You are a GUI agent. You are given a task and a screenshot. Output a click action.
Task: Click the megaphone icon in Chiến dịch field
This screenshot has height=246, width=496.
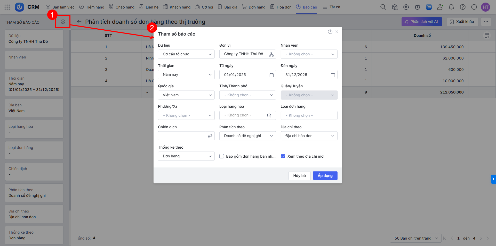click(210, 136)
